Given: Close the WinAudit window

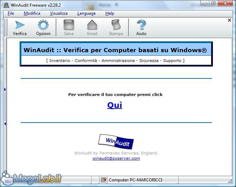Looking at the screenshot, I should [225, 4].
